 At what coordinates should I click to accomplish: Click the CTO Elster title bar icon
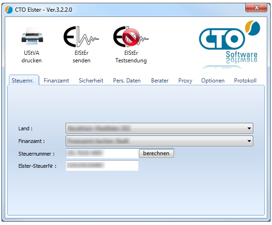coord(9,10)
